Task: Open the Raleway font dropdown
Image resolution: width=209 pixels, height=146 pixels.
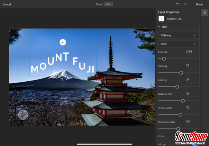Action: click(x=178, y=35)
